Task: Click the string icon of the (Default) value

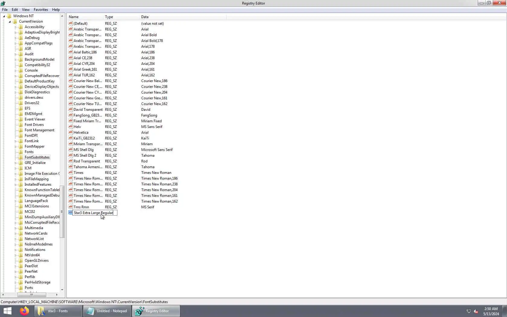Action: (70, 23)
